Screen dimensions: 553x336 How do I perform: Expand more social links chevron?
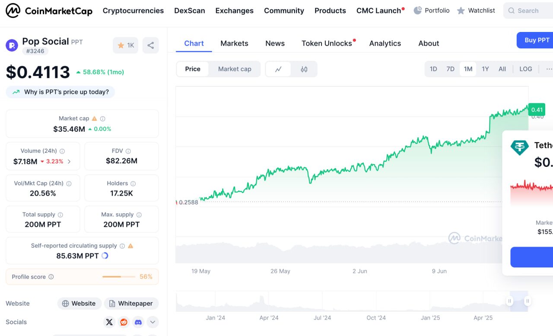(153, 322)
